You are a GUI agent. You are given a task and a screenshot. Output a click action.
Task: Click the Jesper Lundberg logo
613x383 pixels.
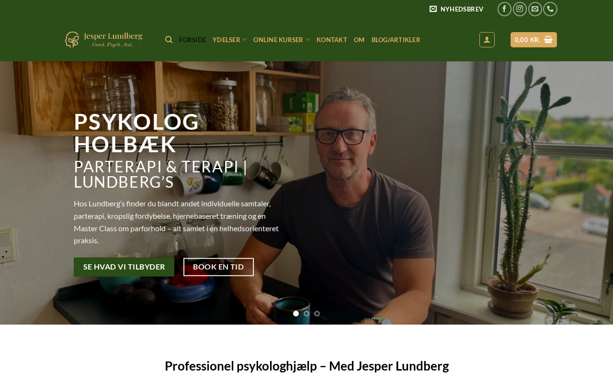(x=103, y=40)
